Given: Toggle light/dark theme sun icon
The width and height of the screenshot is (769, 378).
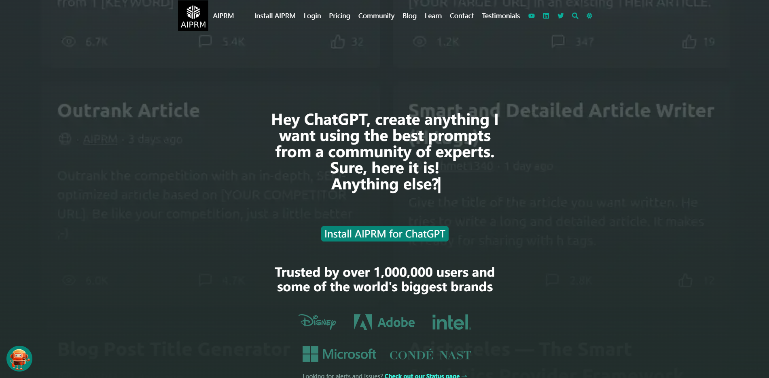Looking at the screenshot, I should pos(589,16).
